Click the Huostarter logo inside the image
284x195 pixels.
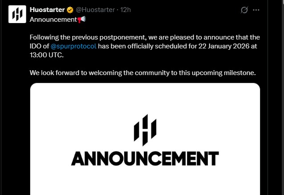pyautogui.click(x=145, y=130)
